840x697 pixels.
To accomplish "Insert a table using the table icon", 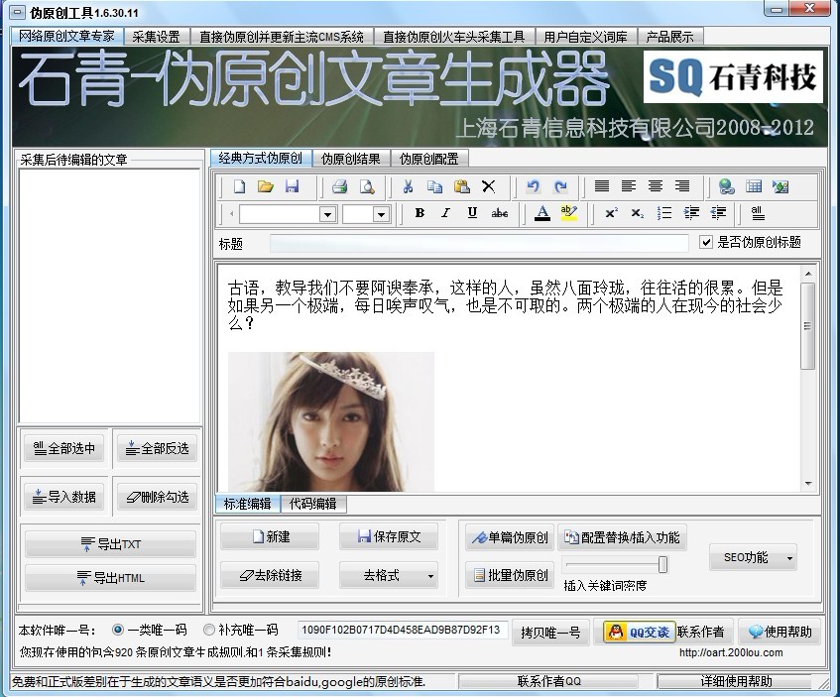I will click(x=754, y=186).
